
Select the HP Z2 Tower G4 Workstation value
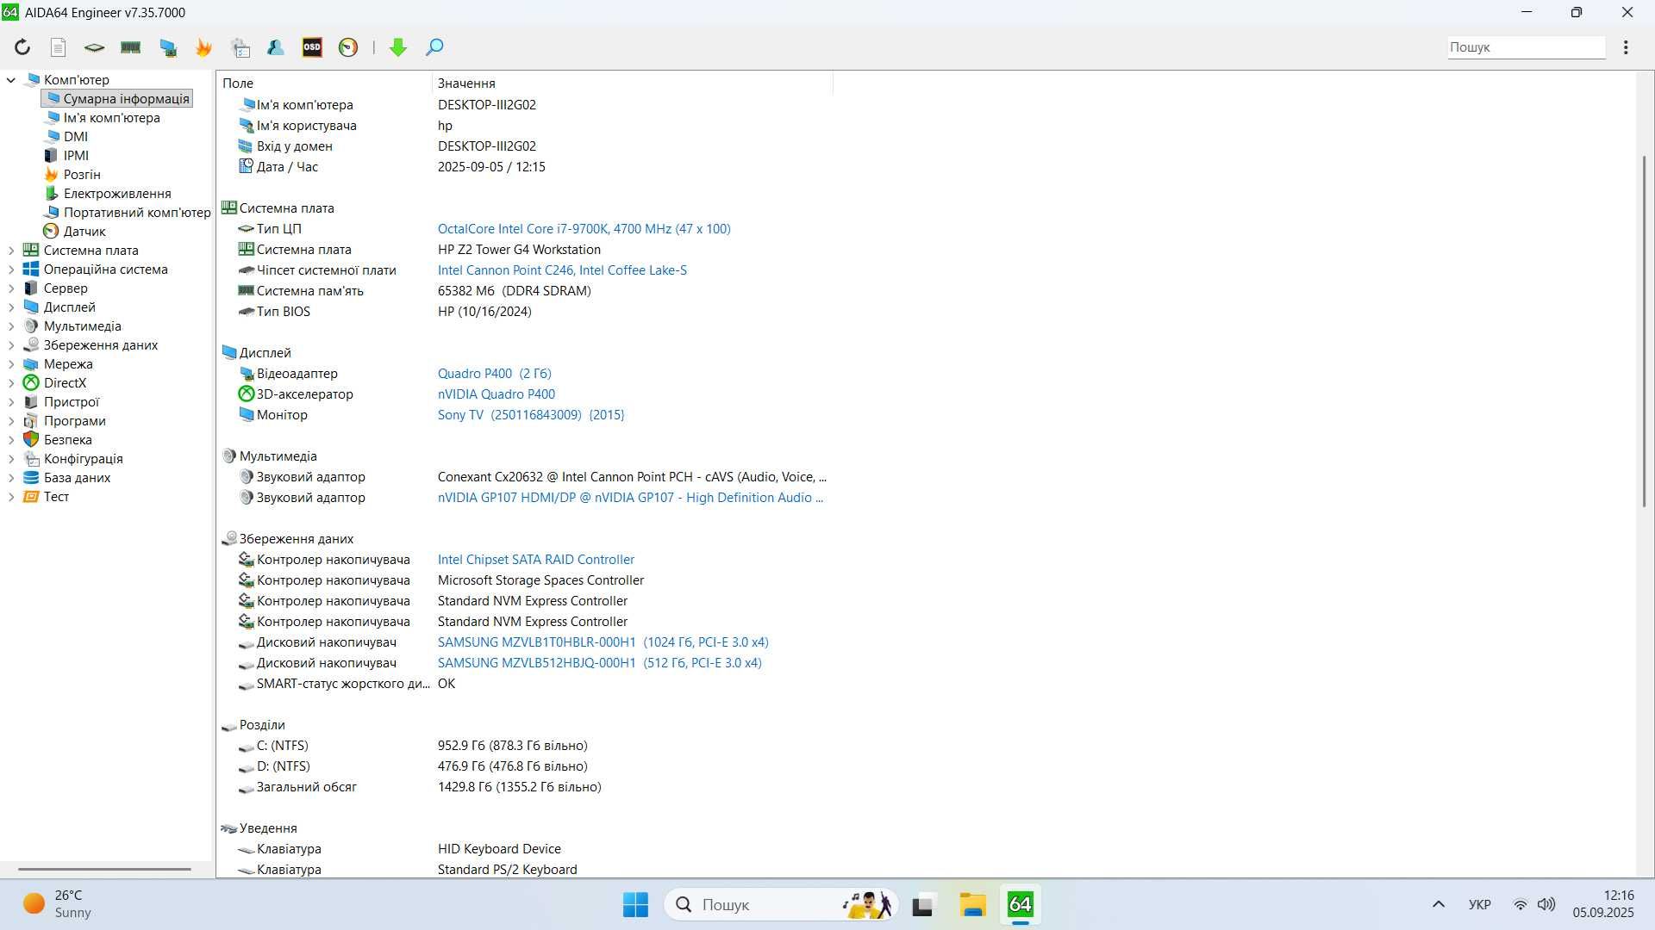[519, 250]
